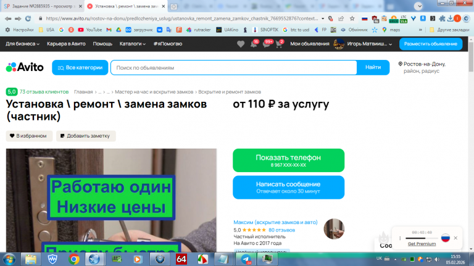Open the Gmail bookmark icon
The width and height of the screenshot is (474, 266).
coord(109,30)
